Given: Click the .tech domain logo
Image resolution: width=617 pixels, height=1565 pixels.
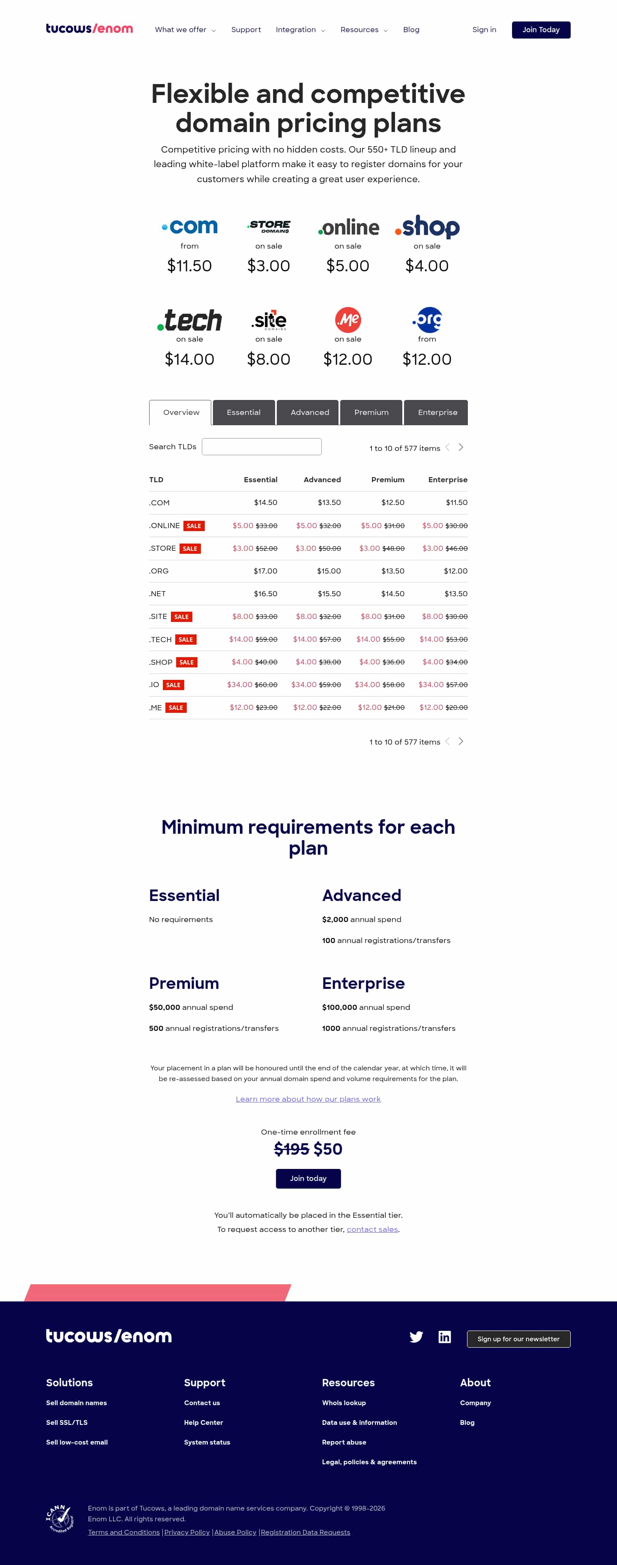Looking at the screenshot, I should click(x=189, y=320).
